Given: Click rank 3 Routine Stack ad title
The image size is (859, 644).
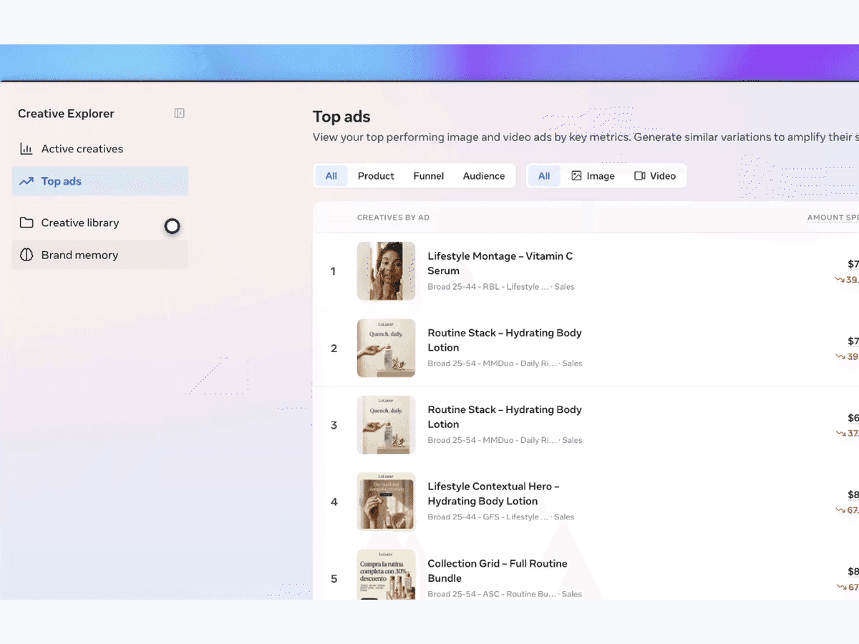Looking at the screenshot, I should pos(505,417).
